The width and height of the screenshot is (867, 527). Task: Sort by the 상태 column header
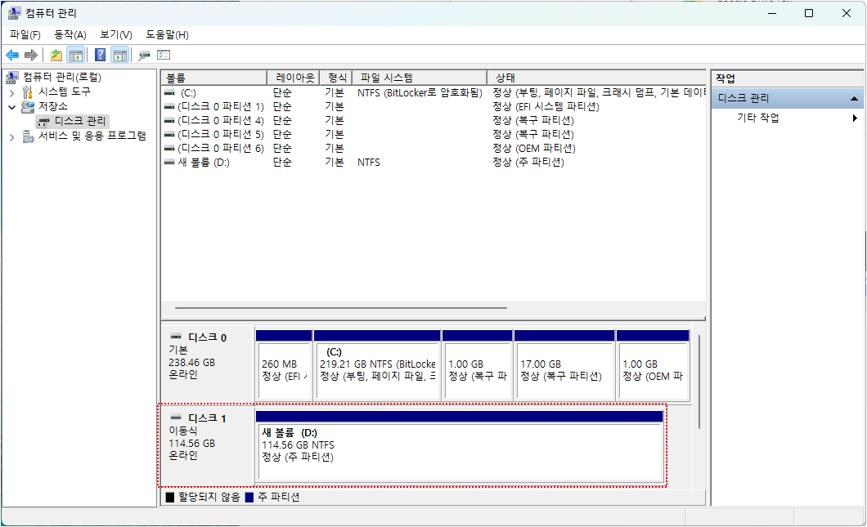point(596,78)
